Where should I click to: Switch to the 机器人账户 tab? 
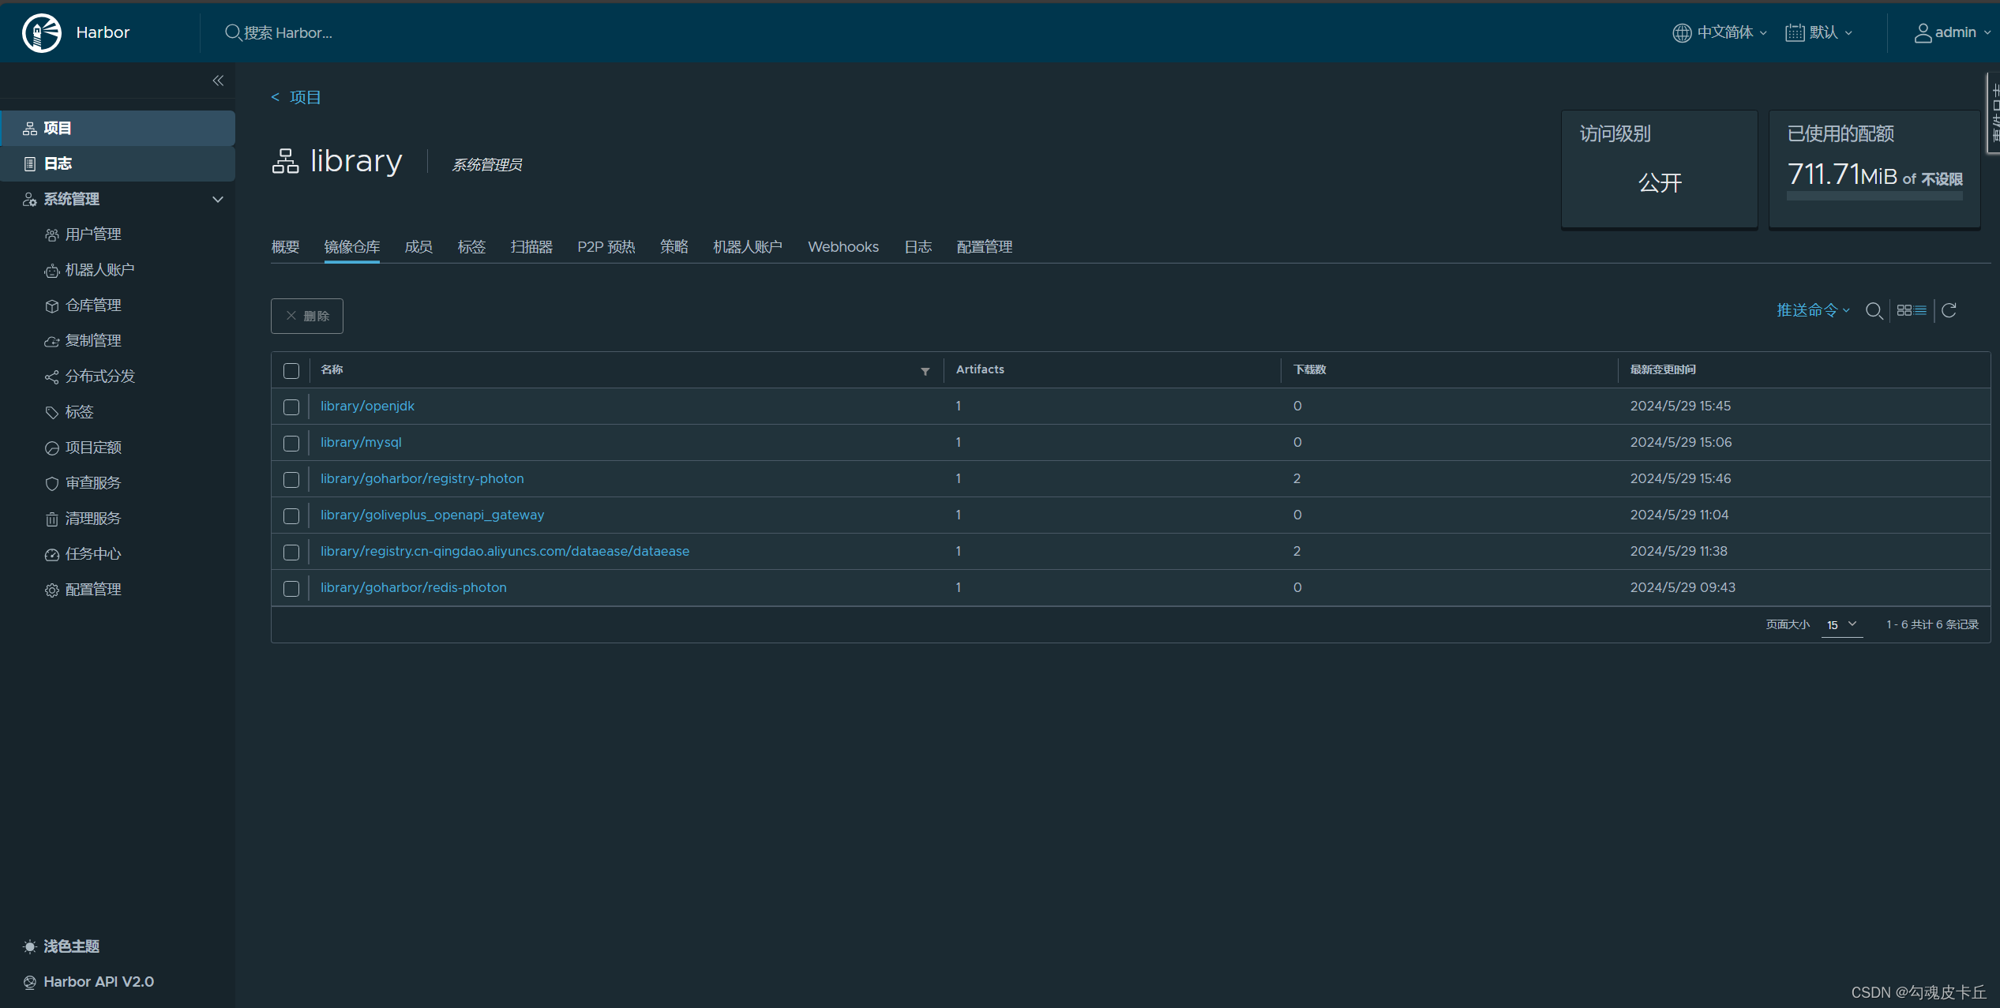click(748, 247)
